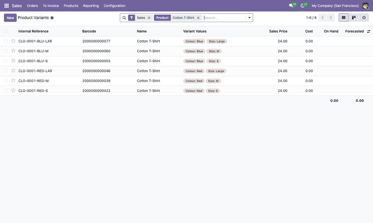Click the search magnifier icon
Viewport: 373px width, 223px height.
point(124,18)
